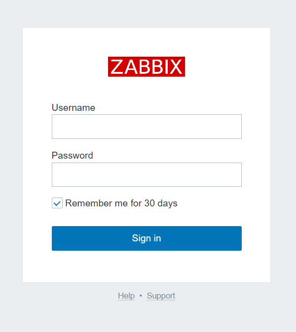This screenshot has height=332, width=296.
Task: Click the Password label text
Action: click(x=73, y=156)
